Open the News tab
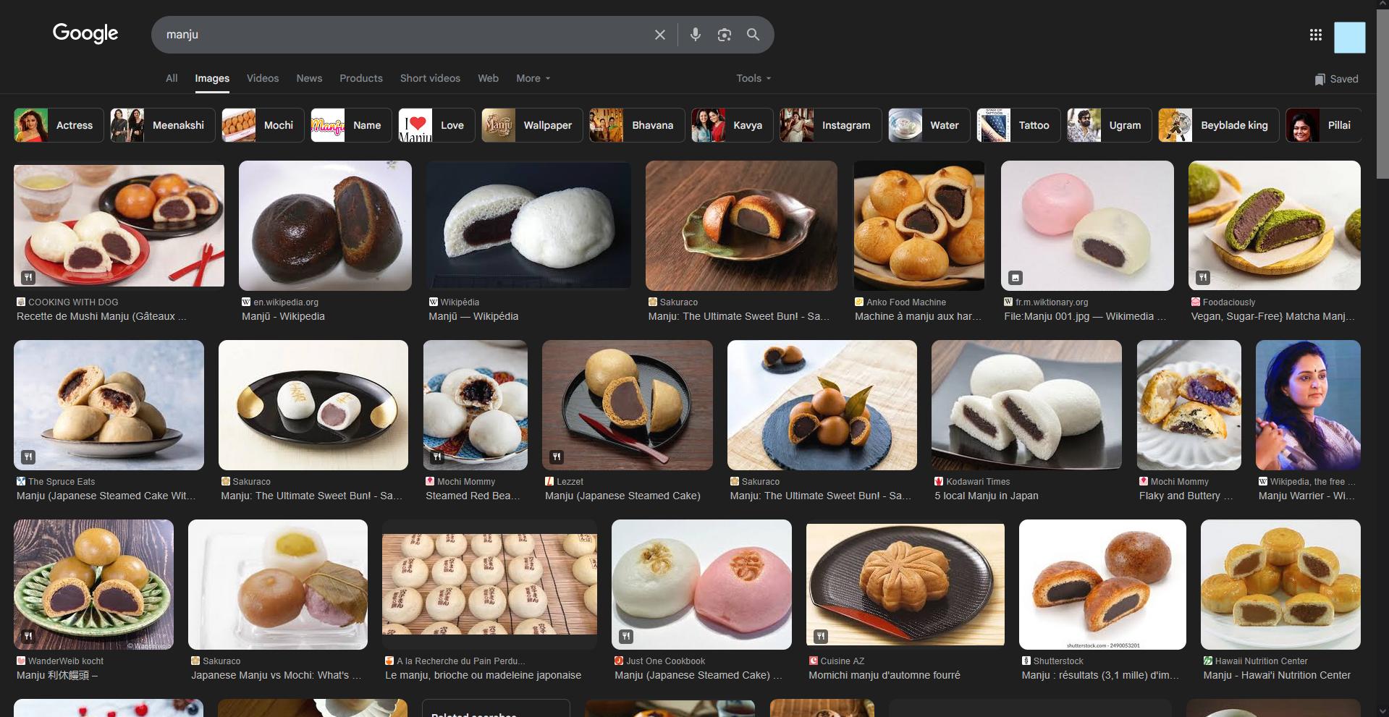The image size is (1389, 717). 309,78
